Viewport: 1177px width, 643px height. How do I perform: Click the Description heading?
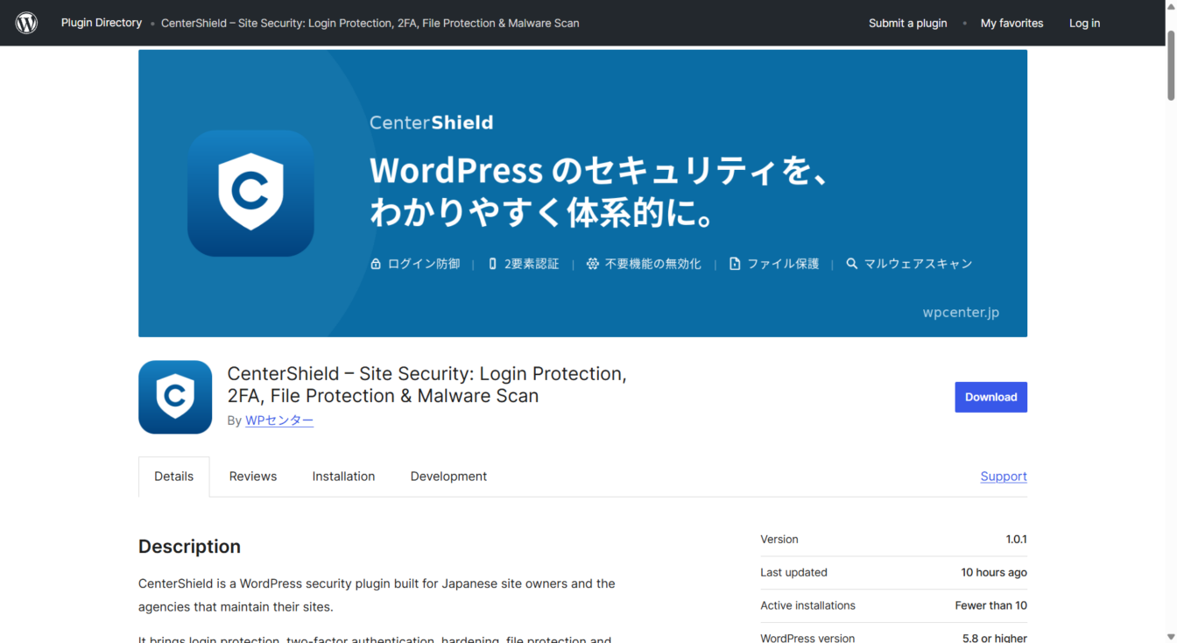pos(189,547)
